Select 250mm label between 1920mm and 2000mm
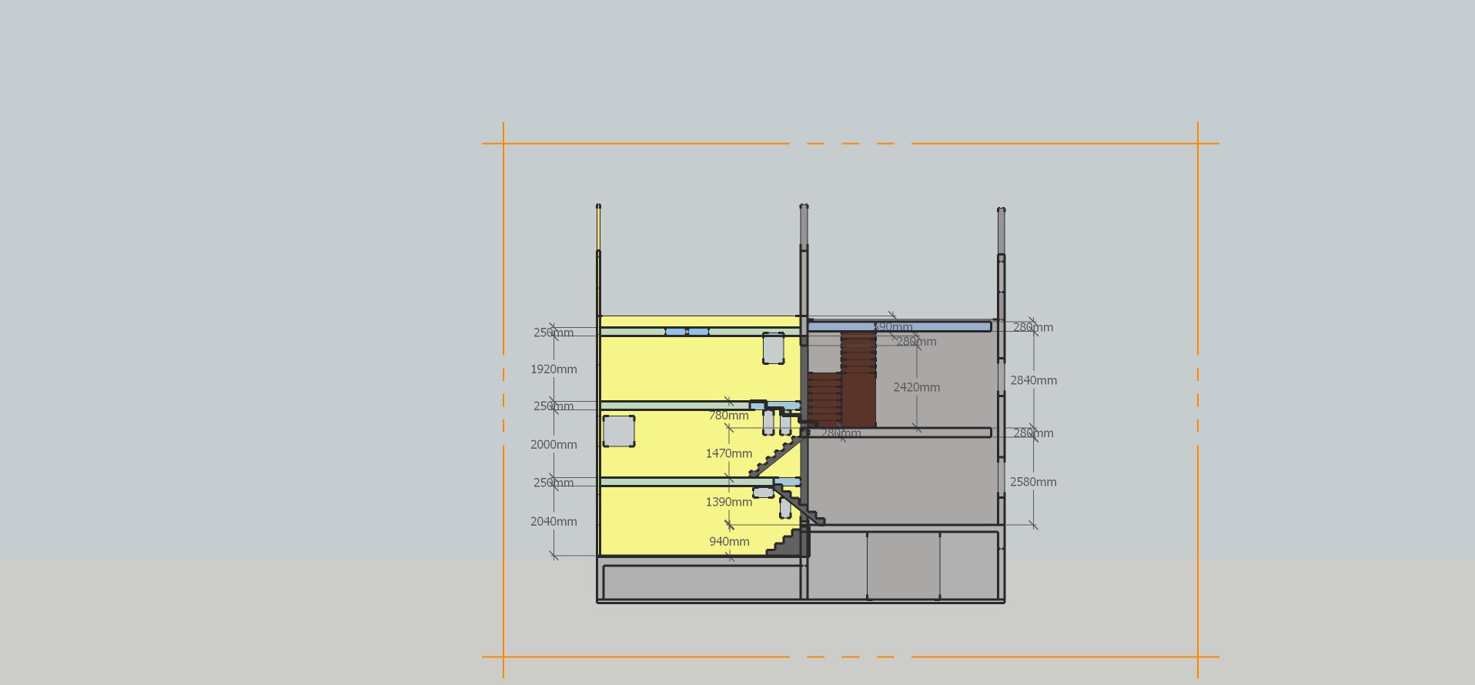Image resolution: width=1475 pixels, height=685 pixels. point(554,406)
